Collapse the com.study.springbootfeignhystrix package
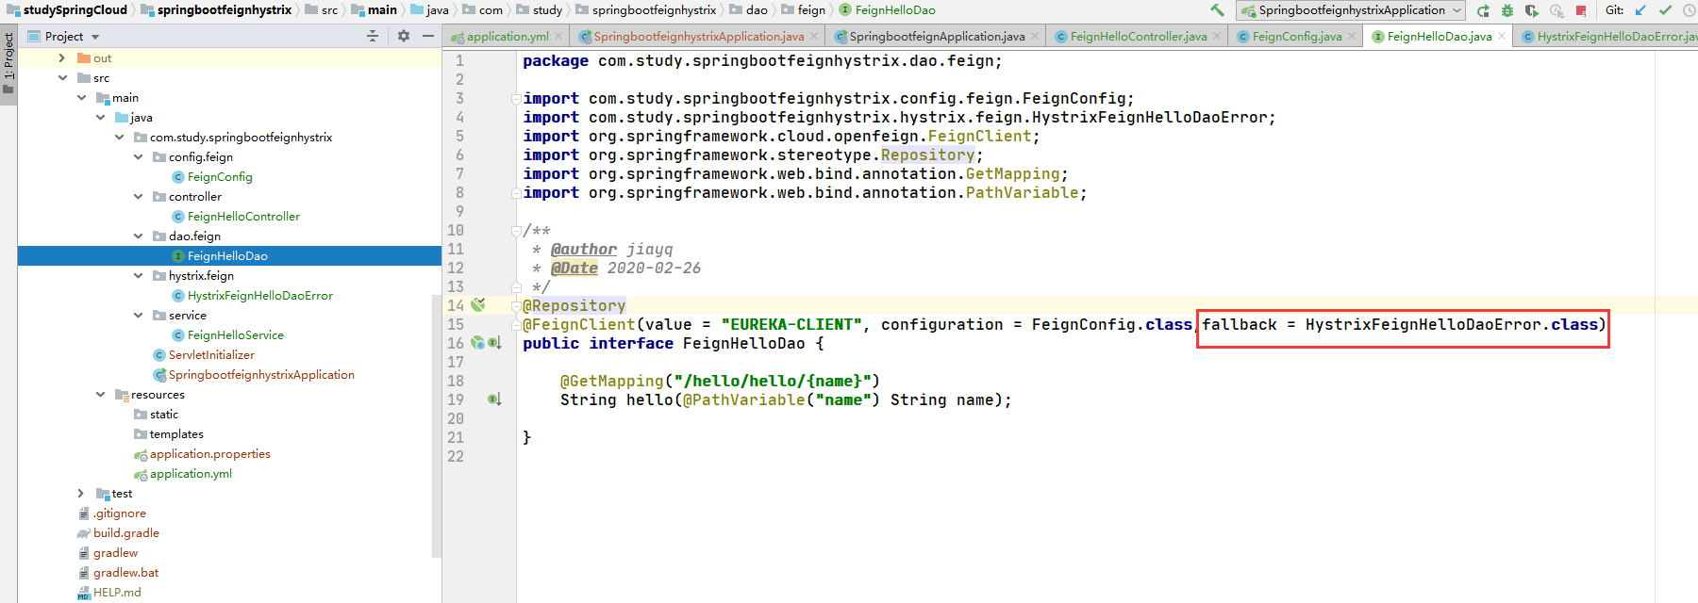The width and height of the screenshot is (1698, 603). (119, 138)
